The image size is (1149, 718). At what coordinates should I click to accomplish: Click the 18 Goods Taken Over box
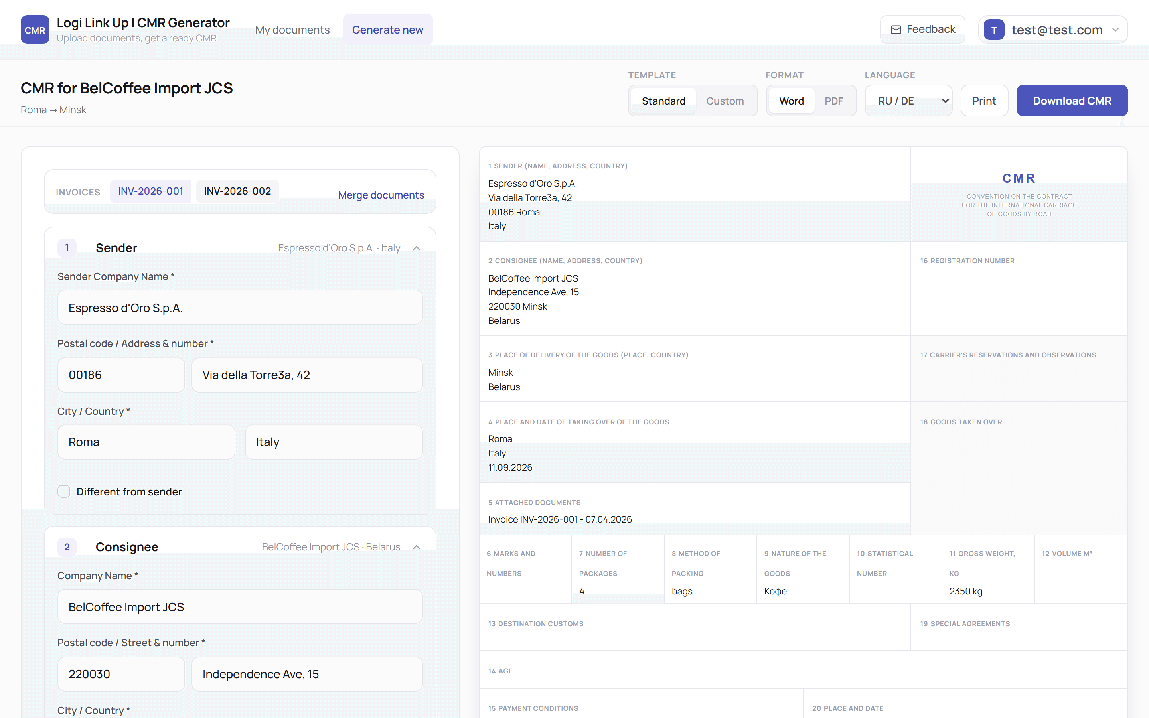click(1019, 468)
